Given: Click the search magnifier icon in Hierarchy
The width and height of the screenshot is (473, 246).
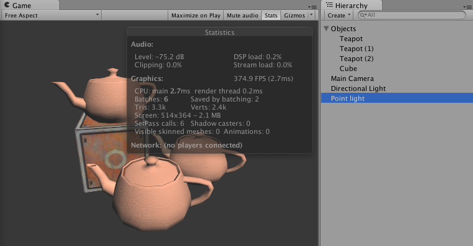Looking at the screenshot, I should [x=363, y=15].
